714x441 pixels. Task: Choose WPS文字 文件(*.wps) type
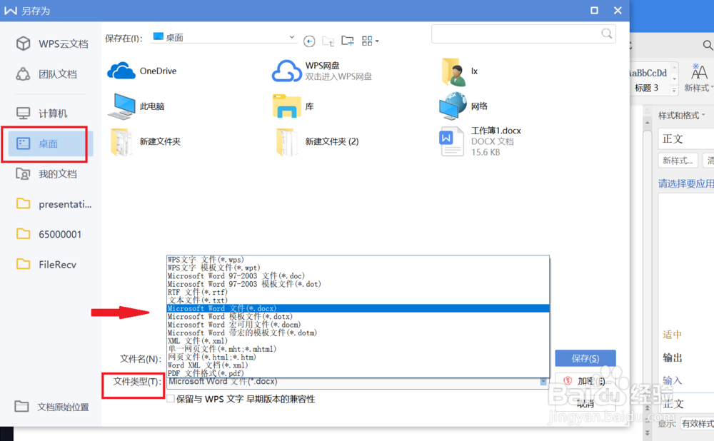[x=358, y=260]
